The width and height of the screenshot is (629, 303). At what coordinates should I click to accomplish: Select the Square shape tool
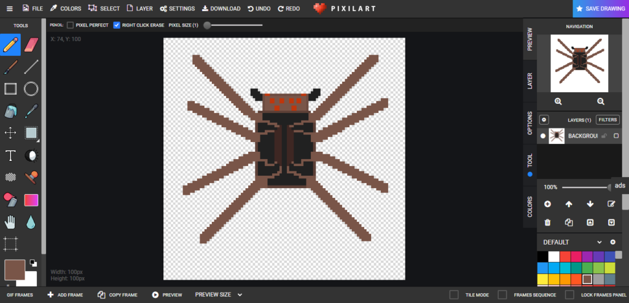point(10,89)
